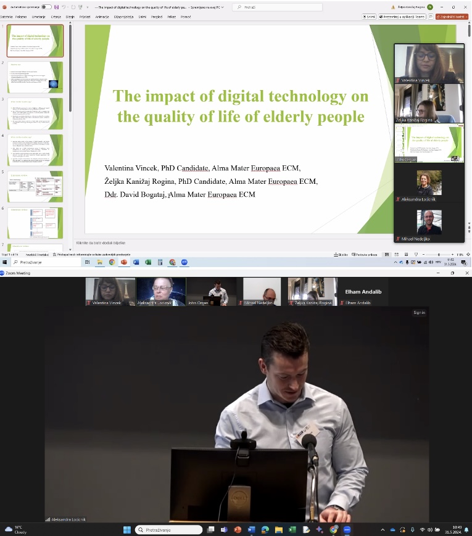Click Elham Andalib participant tile in Zoom
This screenshot has width=472, height=536.
point(363,292)
